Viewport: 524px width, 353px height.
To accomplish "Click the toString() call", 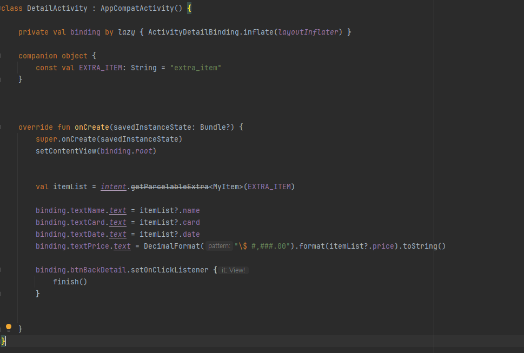I will [424, 246].
